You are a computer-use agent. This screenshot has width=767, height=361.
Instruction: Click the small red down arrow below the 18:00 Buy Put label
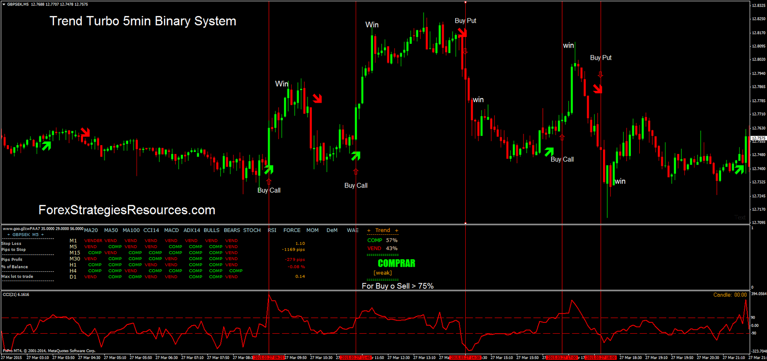point(601,74)
